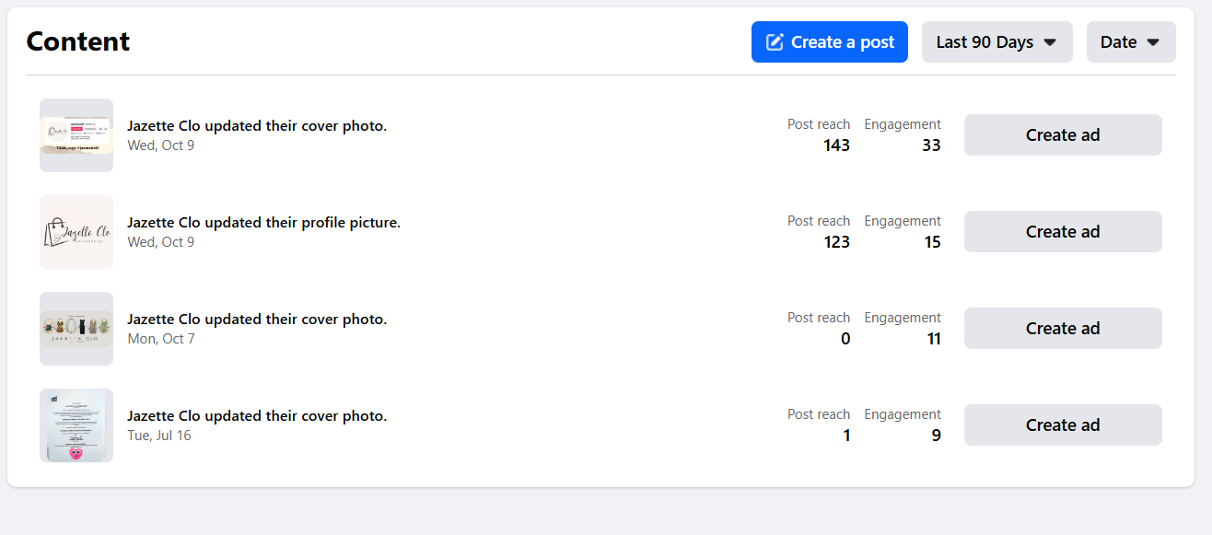The height and width of the screenshot is (535, 1212).
Task: Open the pineapple cover photo thumbnail
Action: [x=76, y=328]
